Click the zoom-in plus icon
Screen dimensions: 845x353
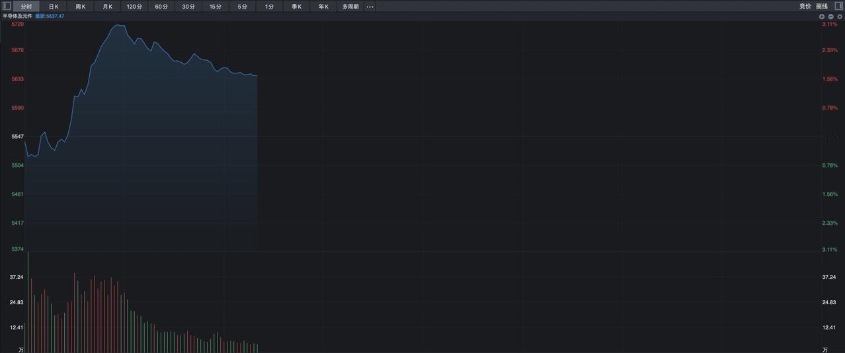click(822, 16)
